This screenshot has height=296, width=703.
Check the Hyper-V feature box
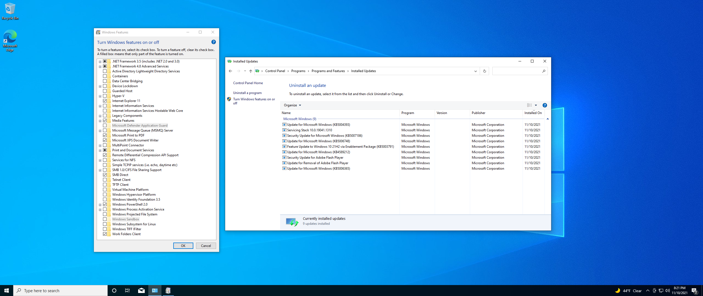(x=105, y=96)
